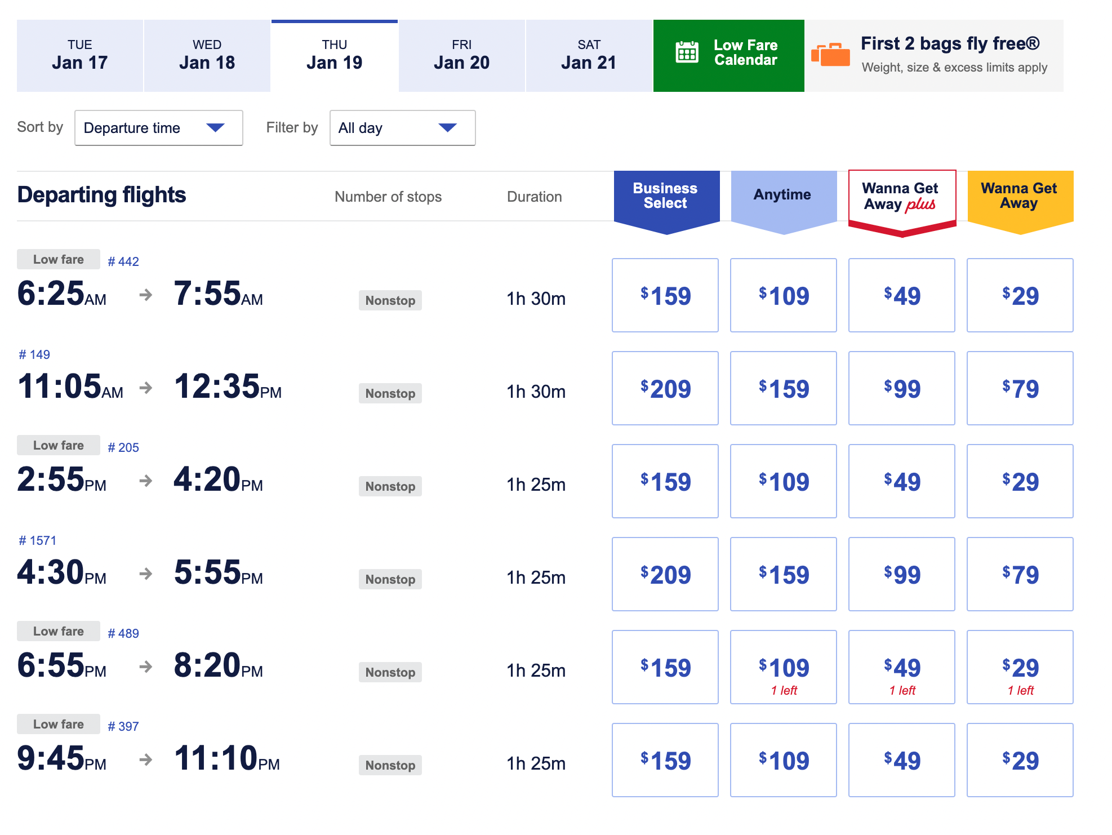Click the Low Fare Calendar icon
Screen dimensions: 1112x835
tap(687, 52)
